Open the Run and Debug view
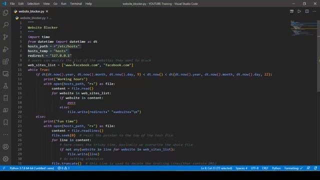This screenshot has height=180, width=320. tap(5, 49)
